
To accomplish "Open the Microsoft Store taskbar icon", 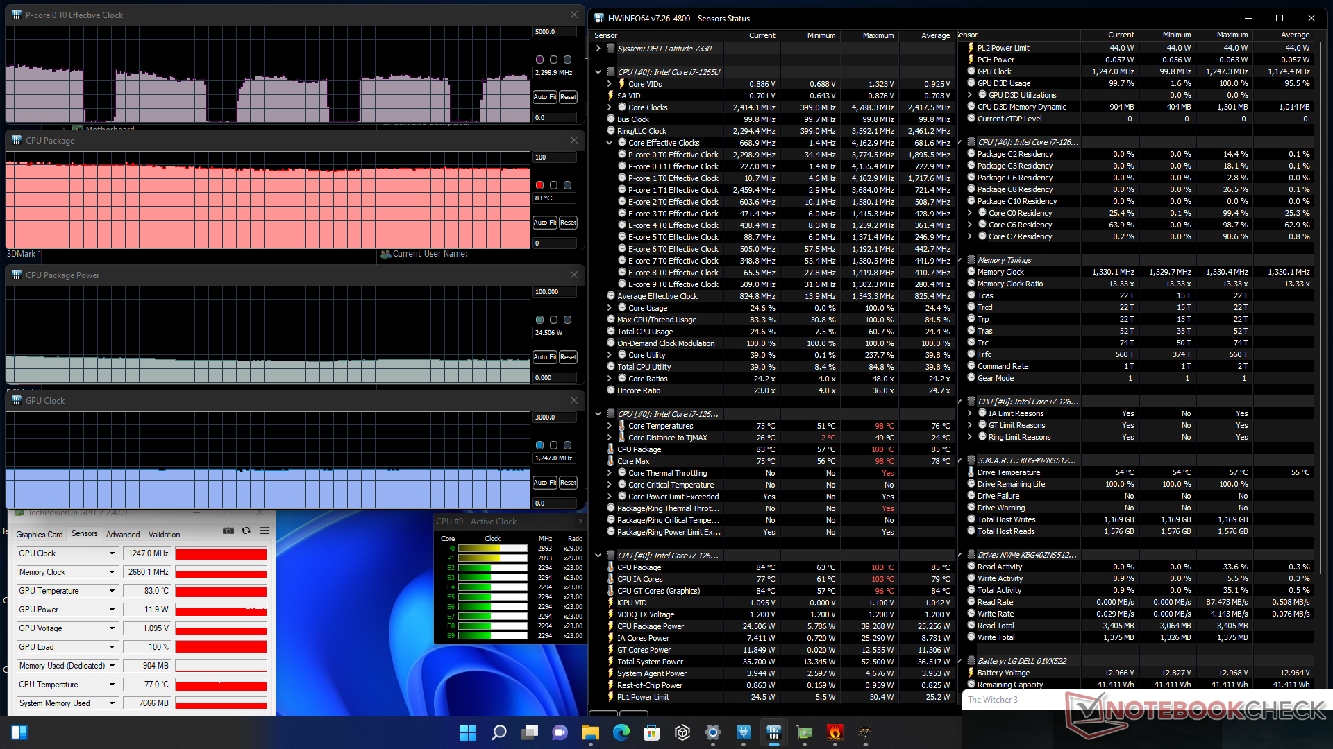I will pos(651,732).
